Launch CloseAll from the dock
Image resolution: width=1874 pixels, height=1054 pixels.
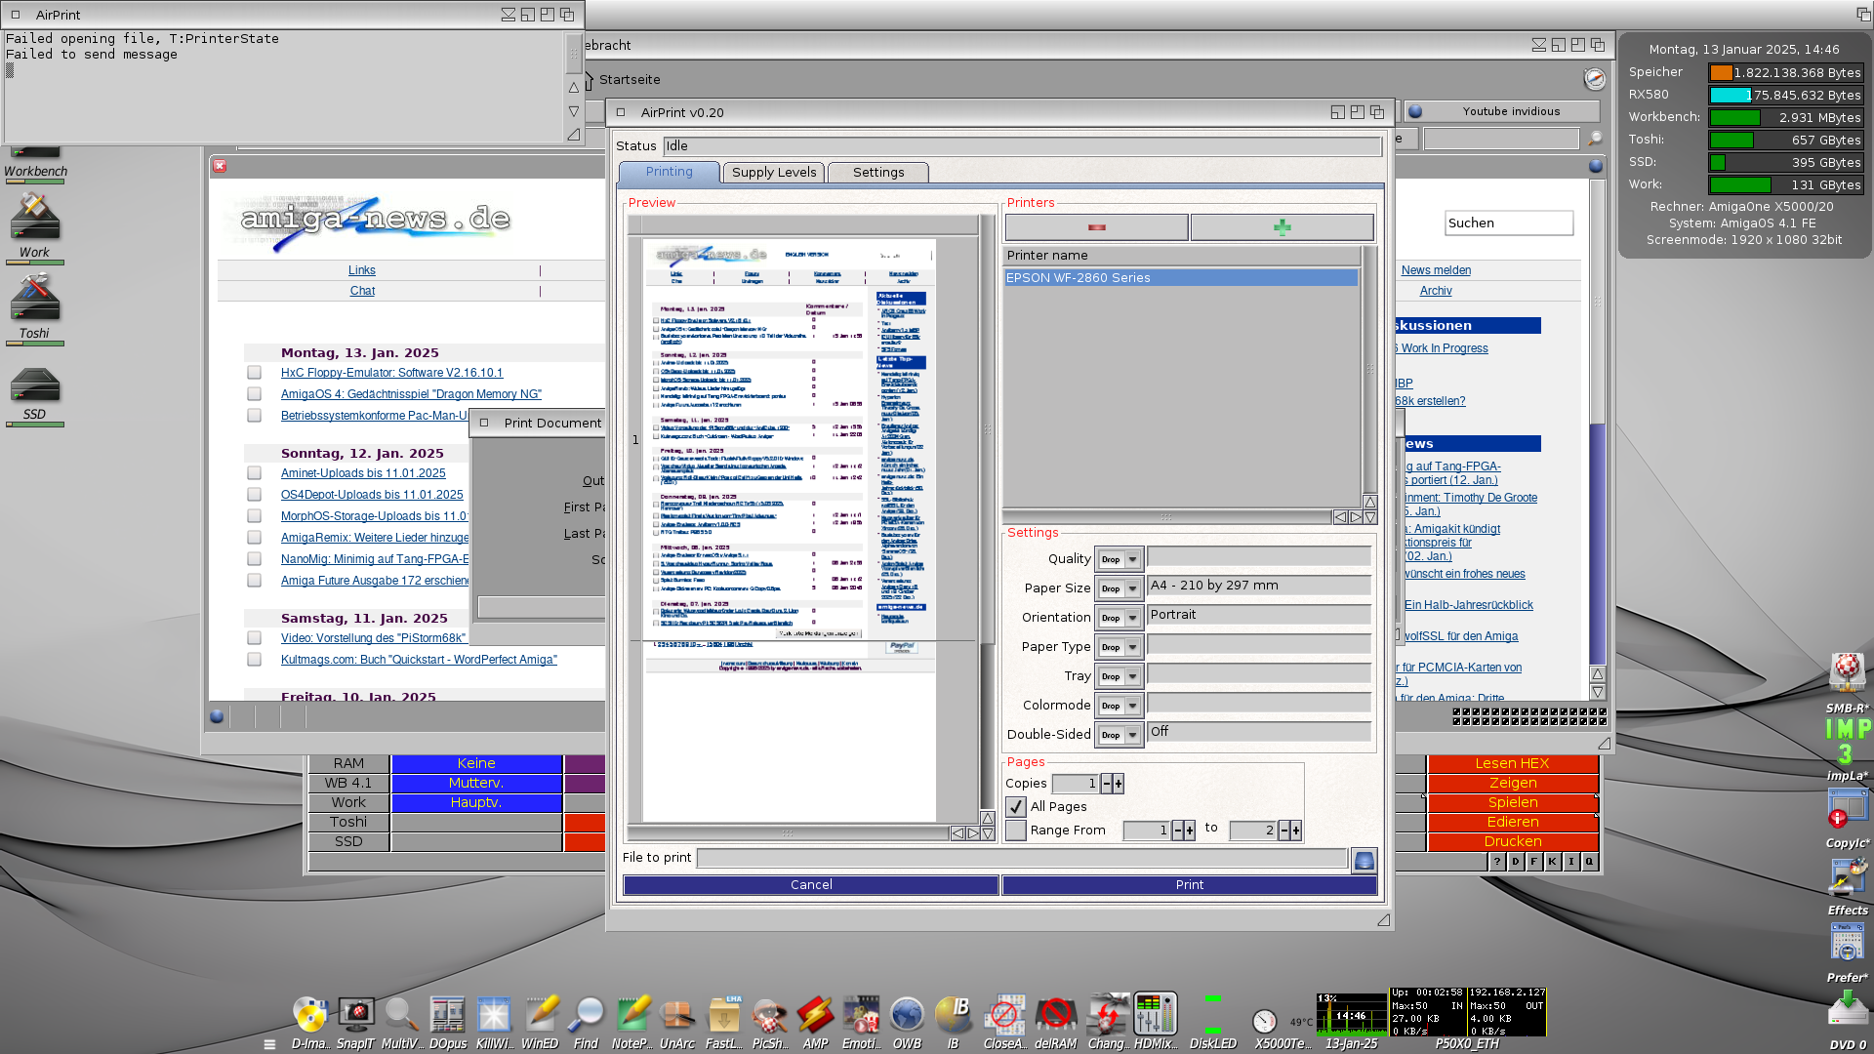[1004, 1015]
